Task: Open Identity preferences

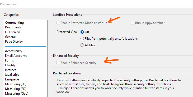Action: click(x=10, y=65)
